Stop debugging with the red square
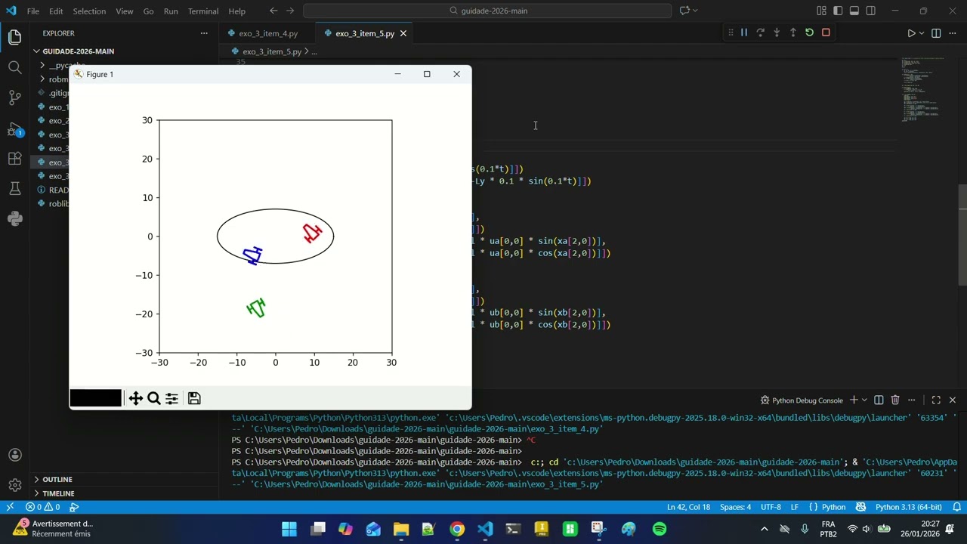Viewport: 967px width, 544px height. coord(826,32)
